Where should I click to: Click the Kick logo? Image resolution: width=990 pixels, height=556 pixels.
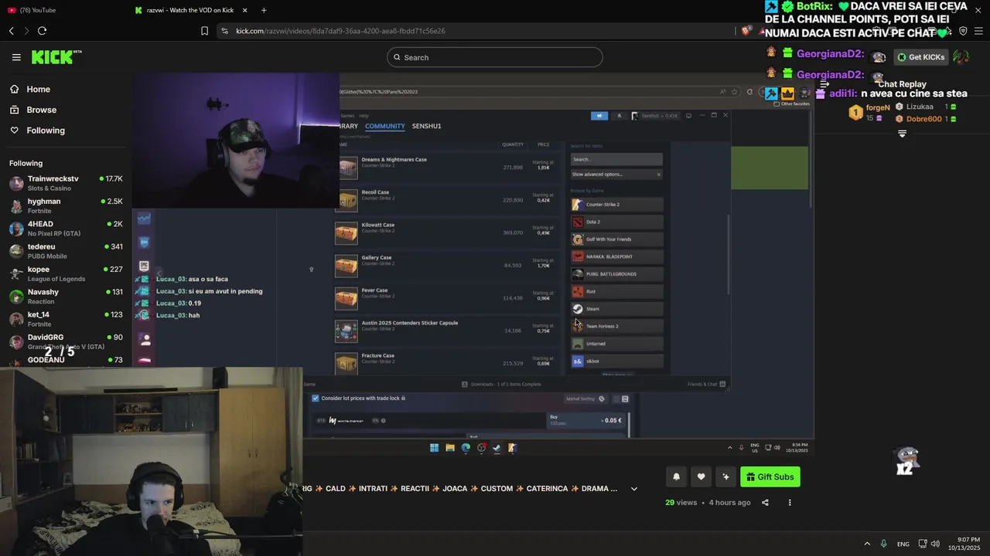pos(56,57)
